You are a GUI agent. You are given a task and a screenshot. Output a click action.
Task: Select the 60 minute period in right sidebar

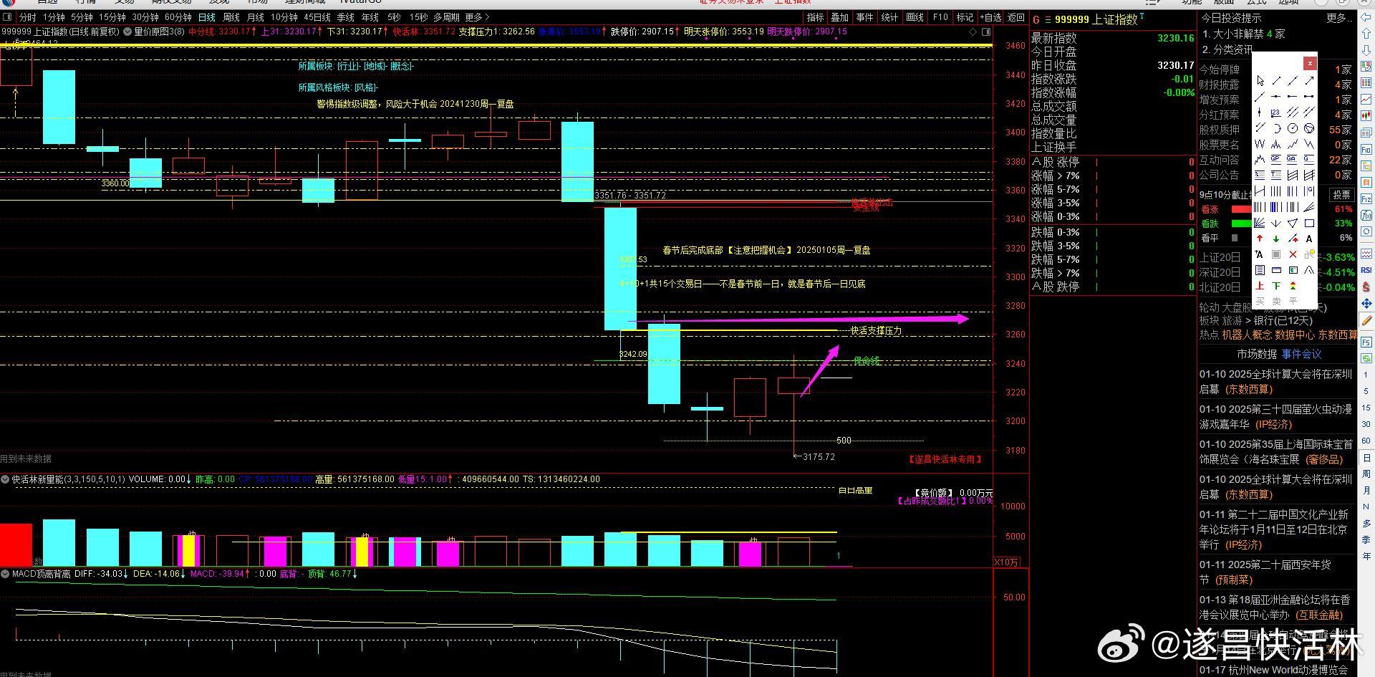(x=1366, y=441)
